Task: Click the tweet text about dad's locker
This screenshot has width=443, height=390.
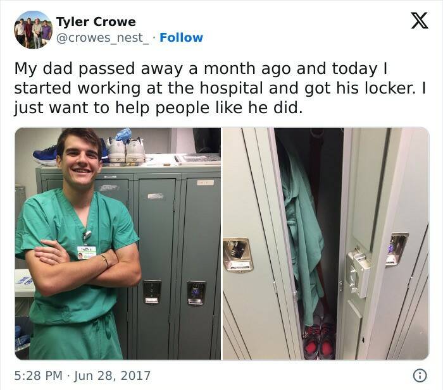Action: (x=220, y=88)
